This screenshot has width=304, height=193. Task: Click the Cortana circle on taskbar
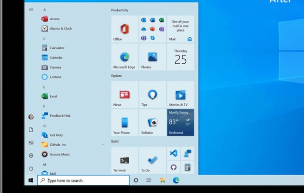(x=136, y=180)
